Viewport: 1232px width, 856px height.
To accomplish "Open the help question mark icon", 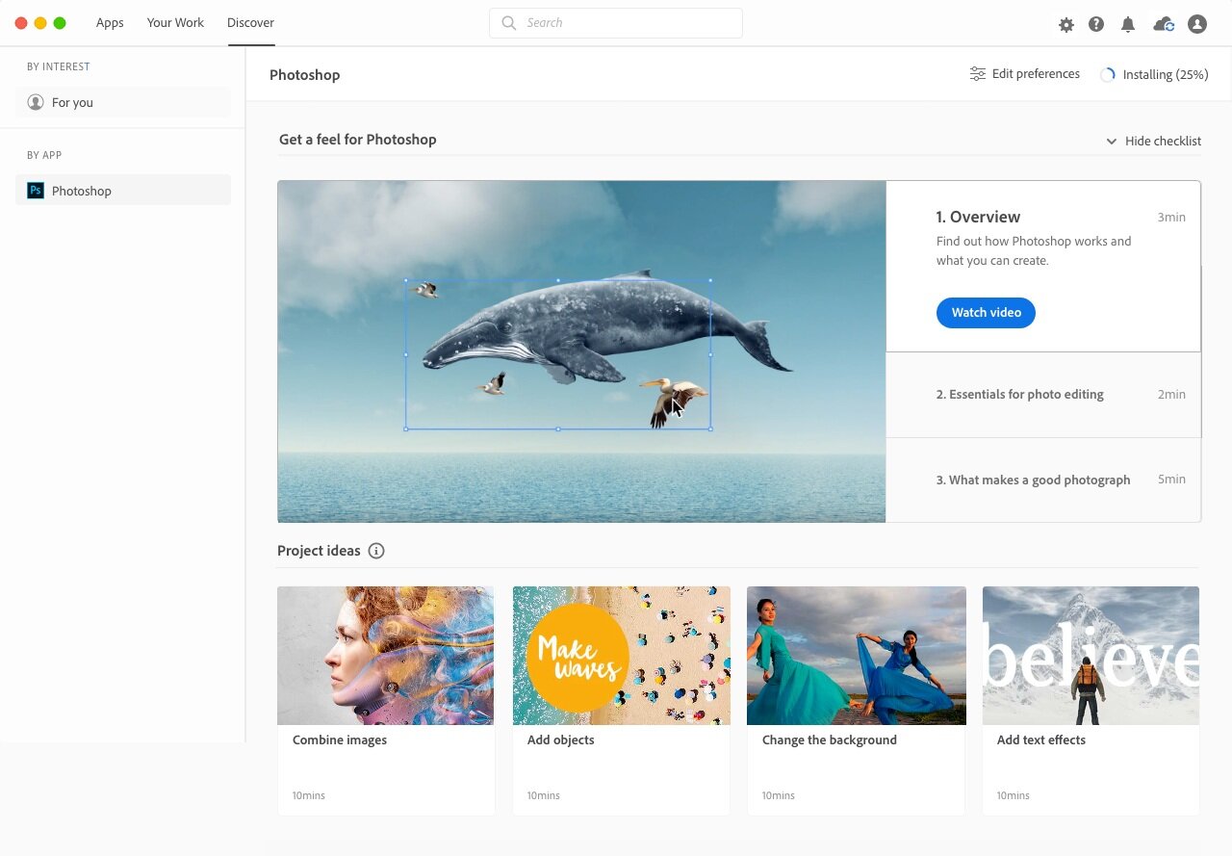I will (1096, 24).
